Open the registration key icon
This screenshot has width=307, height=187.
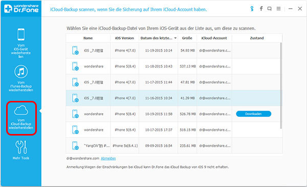click(252, 9)
